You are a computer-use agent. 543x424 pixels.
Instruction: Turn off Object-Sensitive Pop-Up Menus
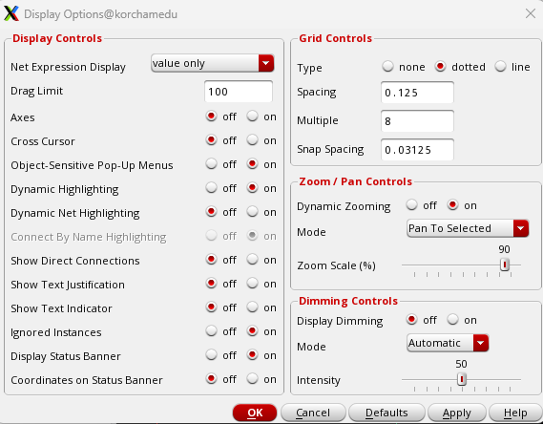click(x=211, y=164)
